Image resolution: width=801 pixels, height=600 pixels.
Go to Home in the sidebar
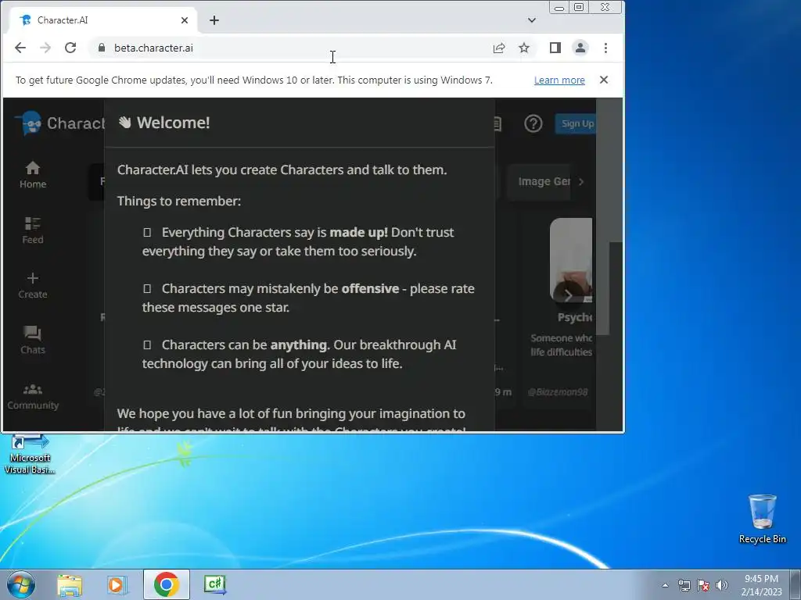33,175
